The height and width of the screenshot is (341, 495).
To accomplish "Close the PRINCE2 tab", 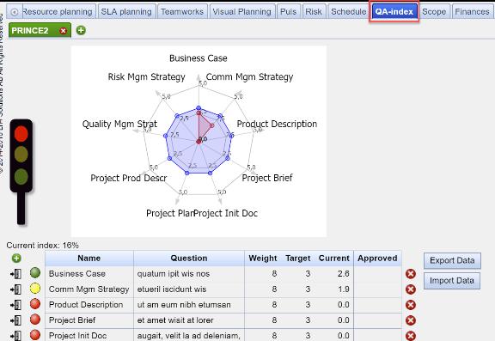I will (63, 31).
